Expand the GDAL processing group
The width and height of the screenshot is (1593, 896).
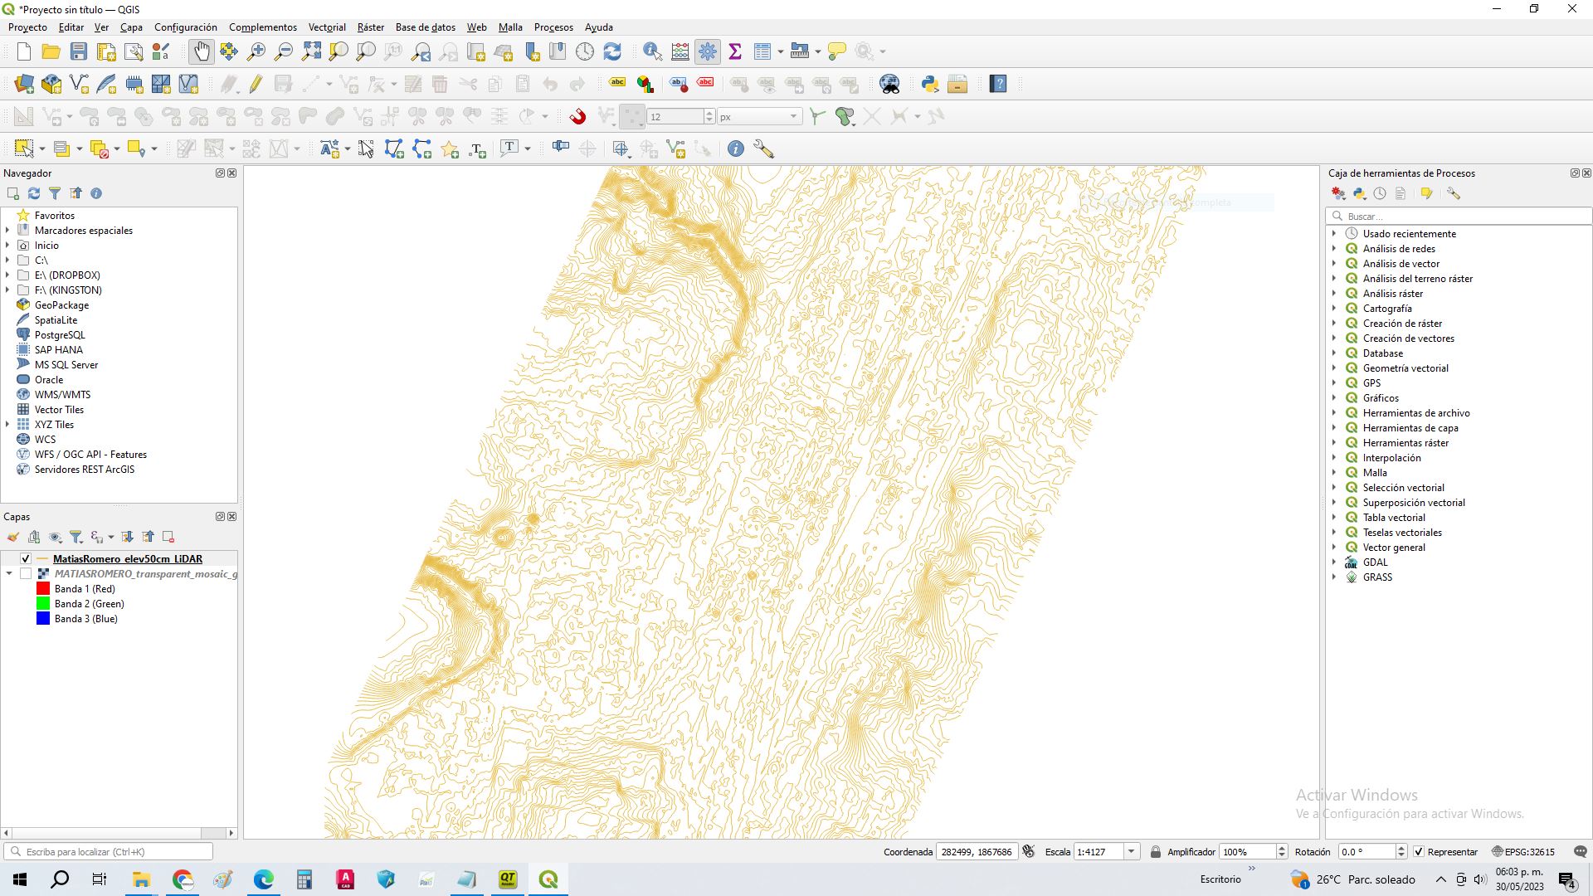click(1334, 562)
